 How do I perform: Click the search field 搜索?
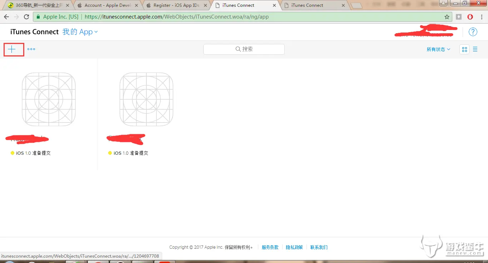244,49
